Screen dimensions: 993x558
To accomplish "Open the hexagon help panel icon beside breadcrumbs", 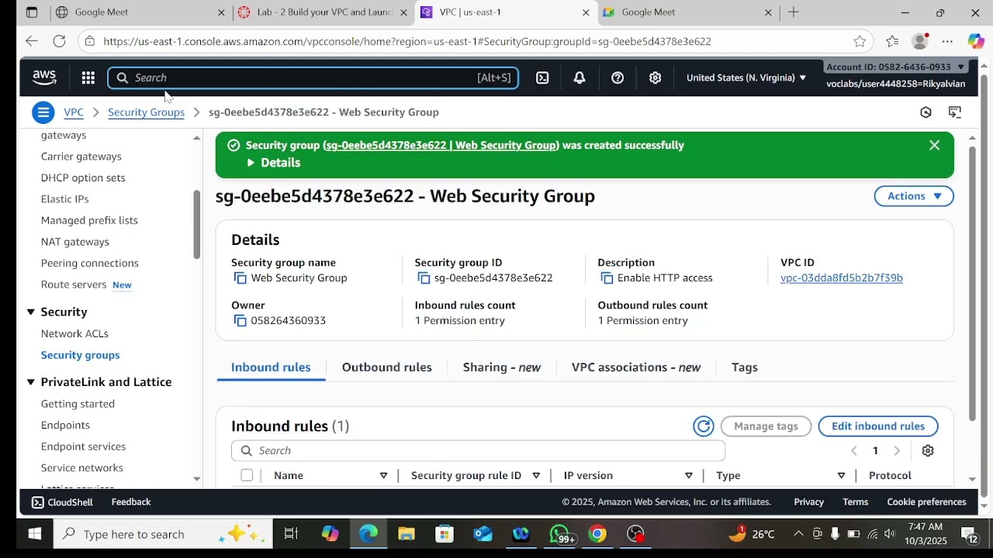I will tap(926, 112).
